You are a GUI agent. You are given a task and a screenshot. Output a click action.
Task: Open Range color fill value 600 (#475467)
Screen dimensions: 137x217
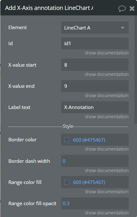click(89, 182)
